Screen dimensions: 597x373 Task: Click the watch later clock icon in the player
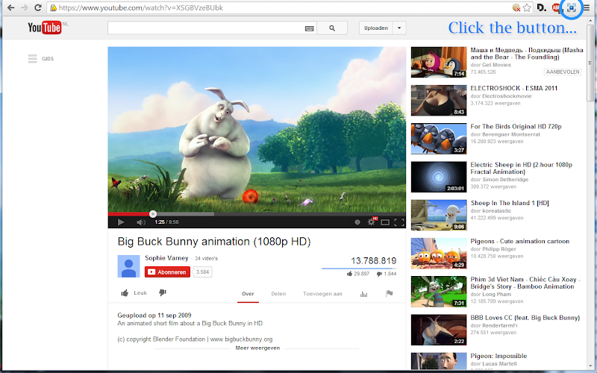357,222
